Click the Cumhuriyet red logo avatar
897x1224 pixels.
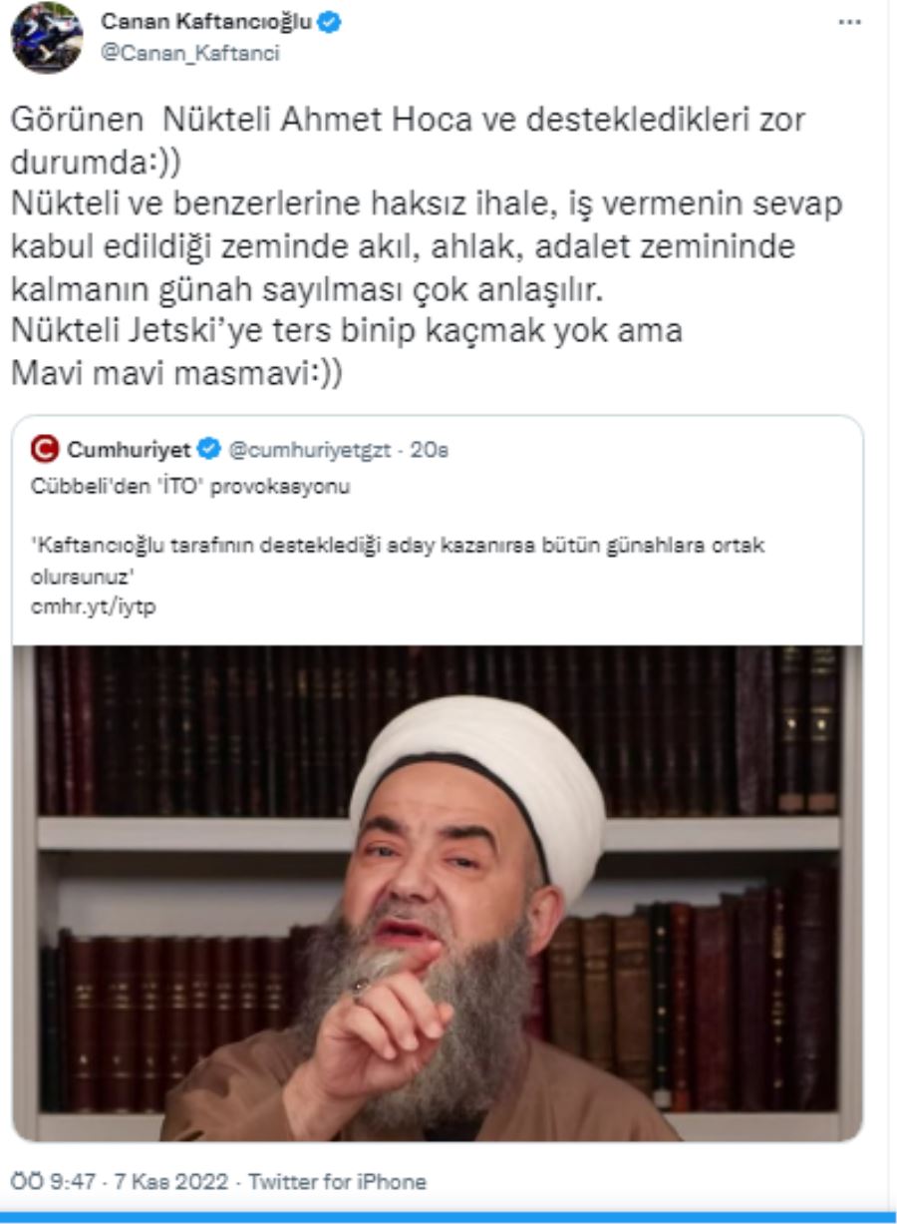(x=44, y=450)
